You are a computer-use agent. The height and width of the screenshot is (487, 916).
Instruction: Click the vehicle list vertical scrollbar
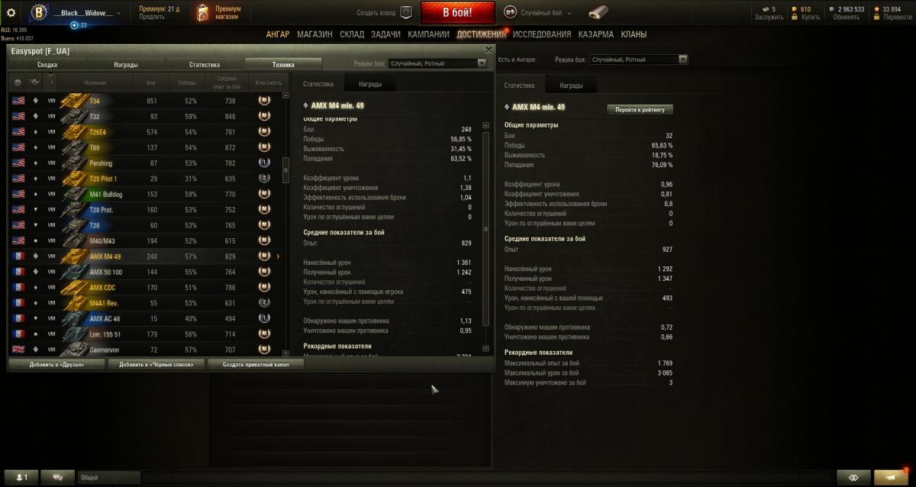(285, 224)
